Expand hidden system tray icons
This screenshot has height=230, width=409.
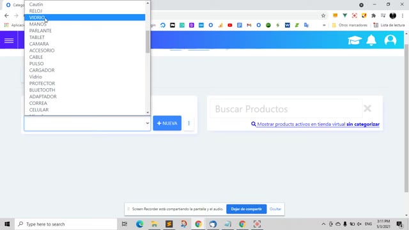tap(323, 224)
